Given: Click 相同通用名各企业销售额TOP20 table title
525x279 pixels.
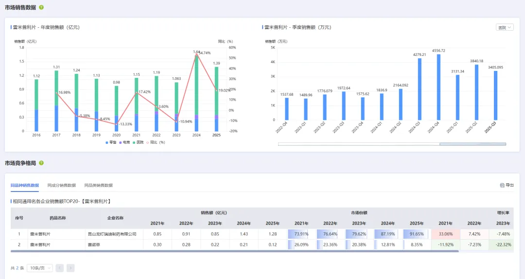Looking at the screenshot, I should coord(62,201).
